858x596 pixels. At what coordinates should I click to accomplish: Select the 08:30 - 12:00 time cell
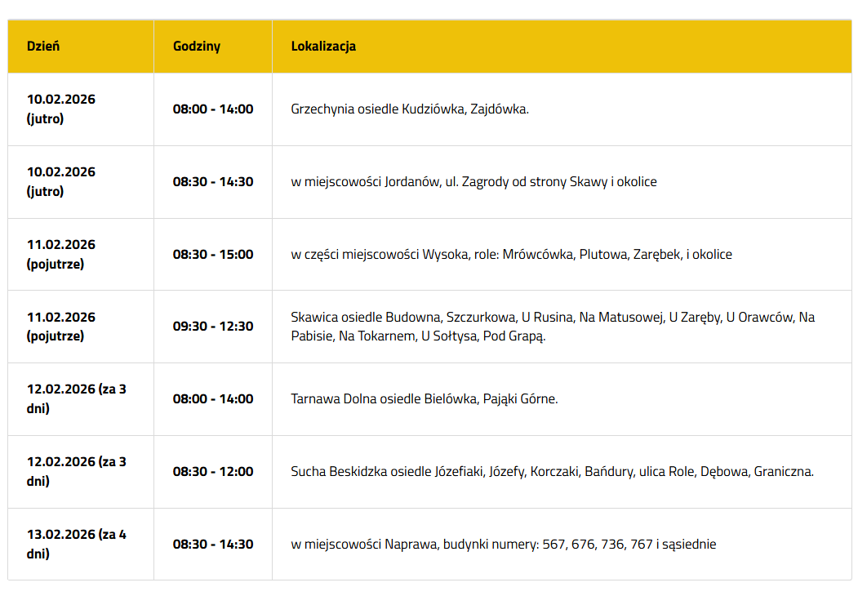tap(213, 472)
